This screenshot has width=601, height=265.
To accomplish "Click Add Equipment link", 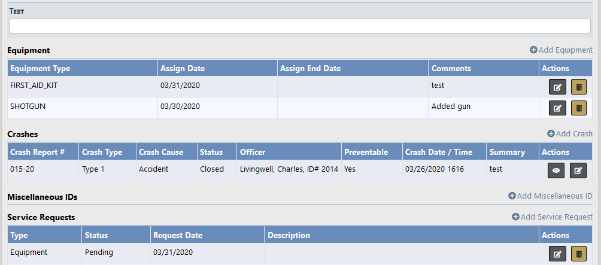I will point(561,50).
